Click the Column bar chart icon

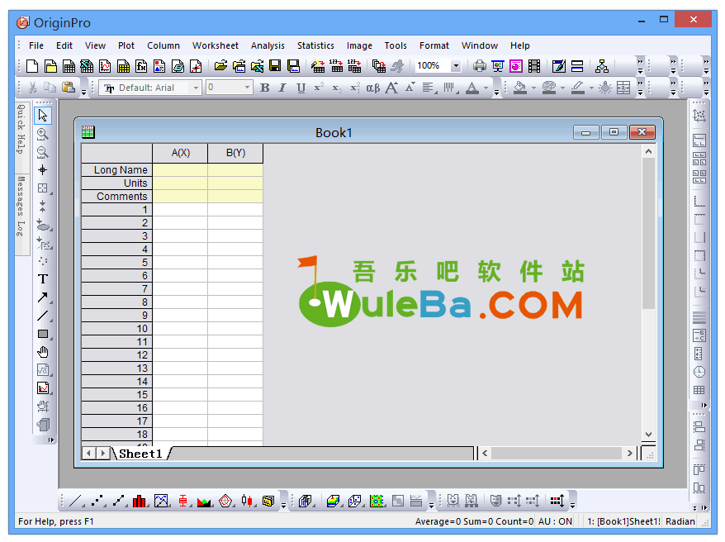point(140,501)
